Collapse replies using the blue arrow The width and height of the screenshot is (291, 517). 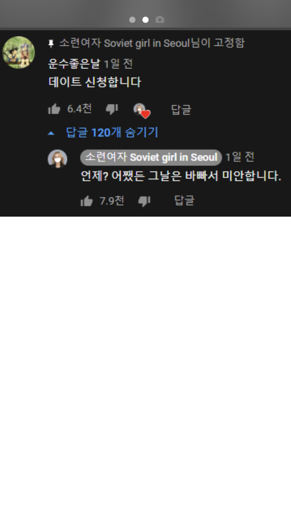click(x=51, y=133)
